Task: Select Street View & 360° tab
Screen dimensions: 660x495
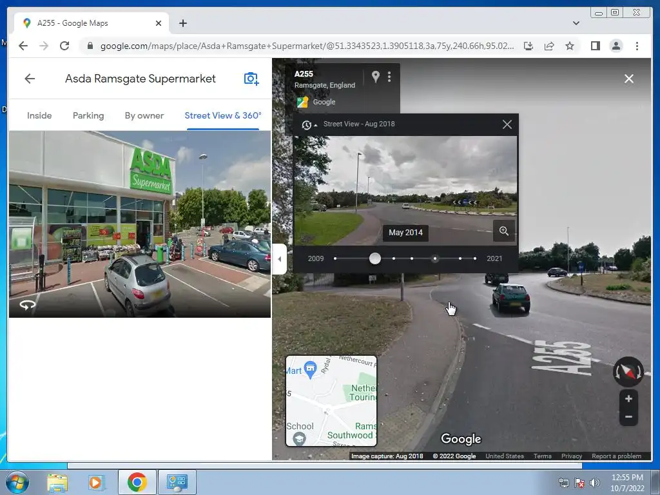Action: click(x=222, y=116)
